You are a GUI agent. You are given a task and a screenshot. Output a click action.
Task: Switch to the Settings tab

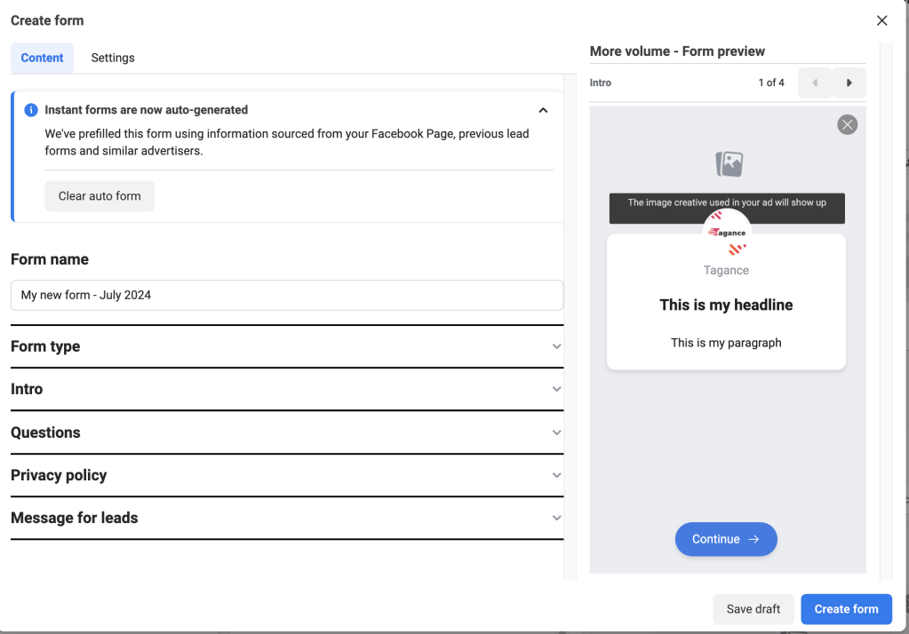click(113, 58)
